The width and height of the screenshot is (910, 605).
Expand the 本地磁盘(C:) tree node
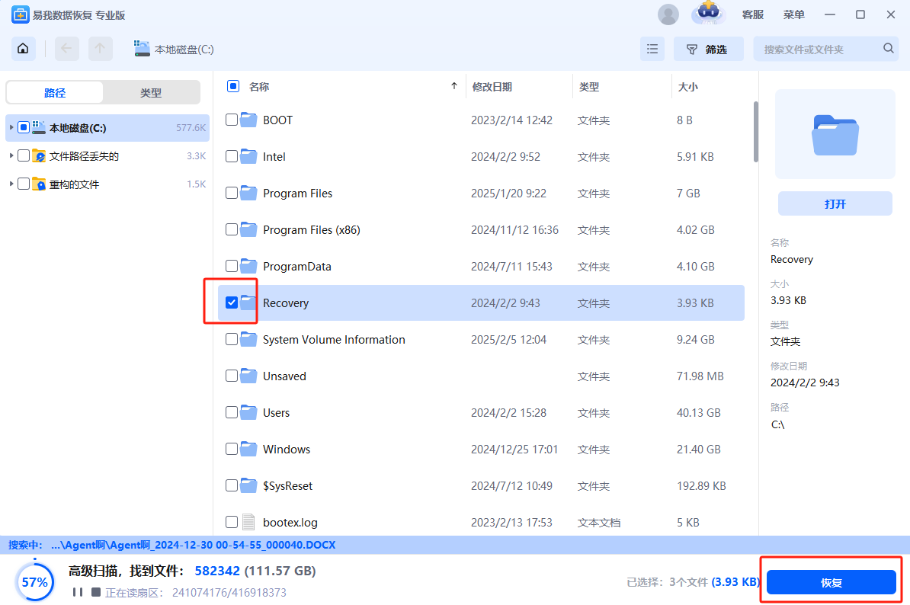pyautogui.click(x=11, y=127)
